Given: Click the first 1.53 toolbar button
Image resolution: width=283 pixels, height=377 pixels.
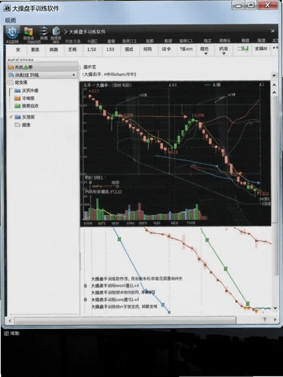Looking at the screenshot, I should point(91,49).
